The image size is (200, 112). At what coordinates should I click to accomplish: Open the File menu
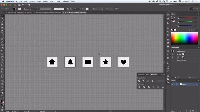coord(21,1)
